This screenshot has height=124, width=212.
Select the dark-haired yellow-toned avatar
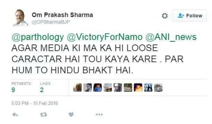tap(138, 88)
